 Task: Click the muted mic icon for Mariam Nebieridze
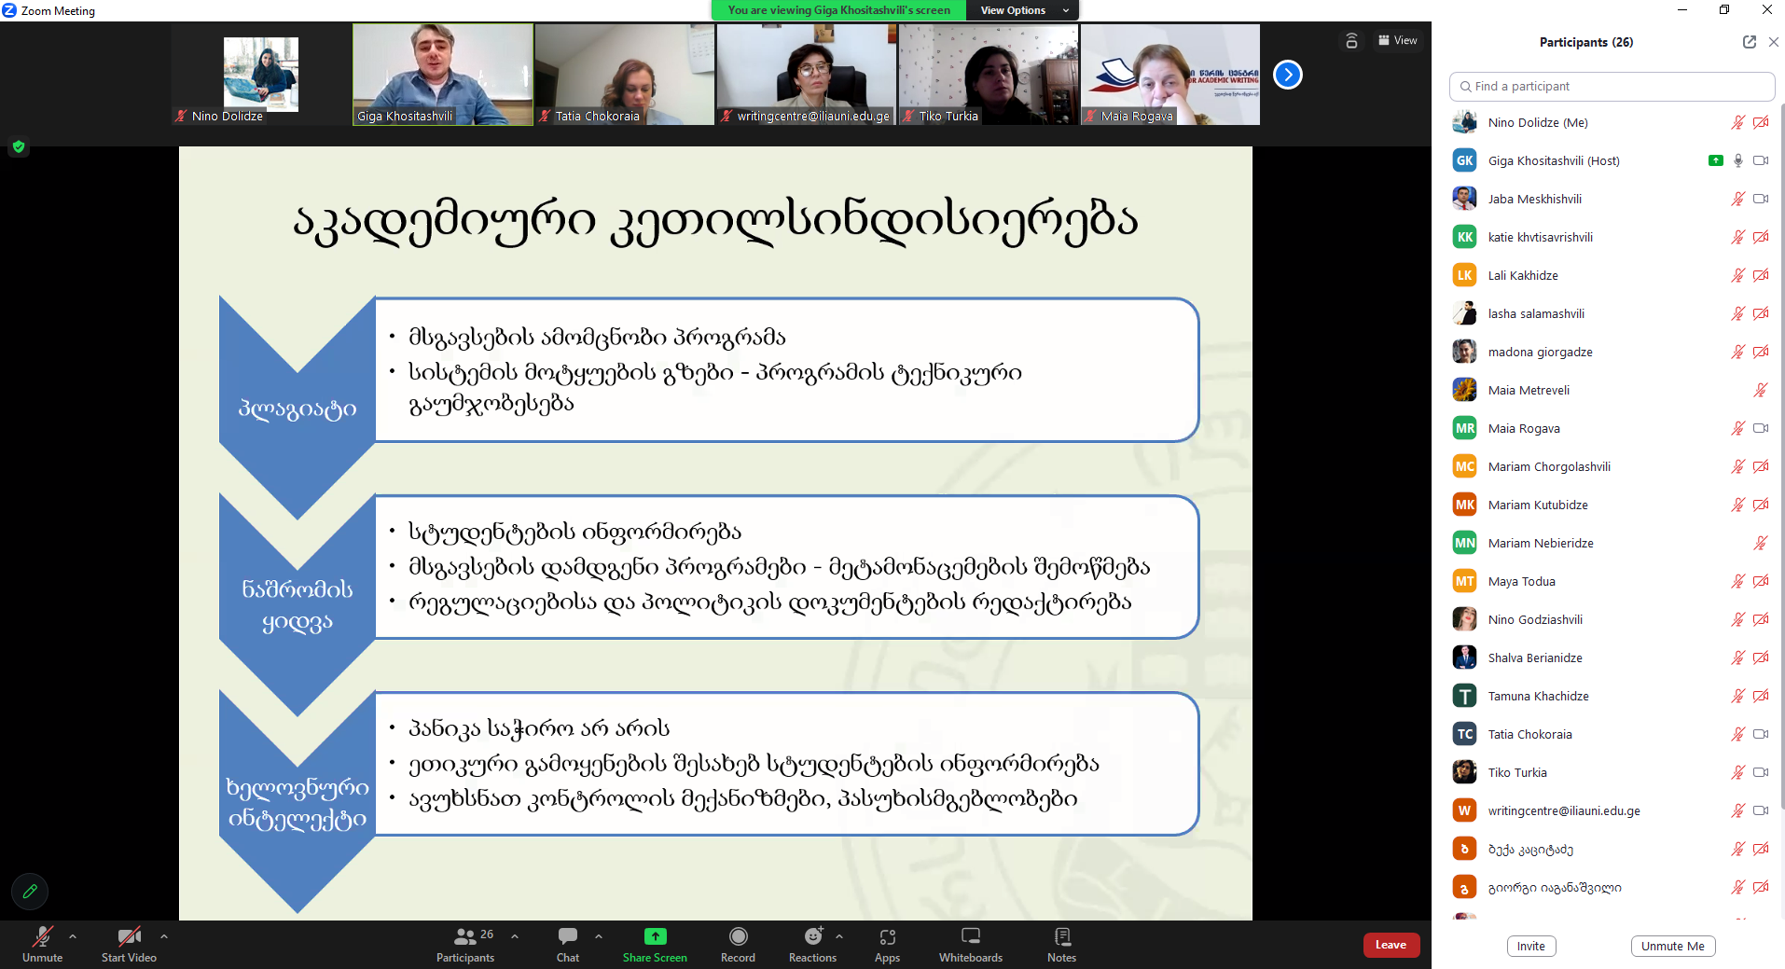tap(1761, 543)
